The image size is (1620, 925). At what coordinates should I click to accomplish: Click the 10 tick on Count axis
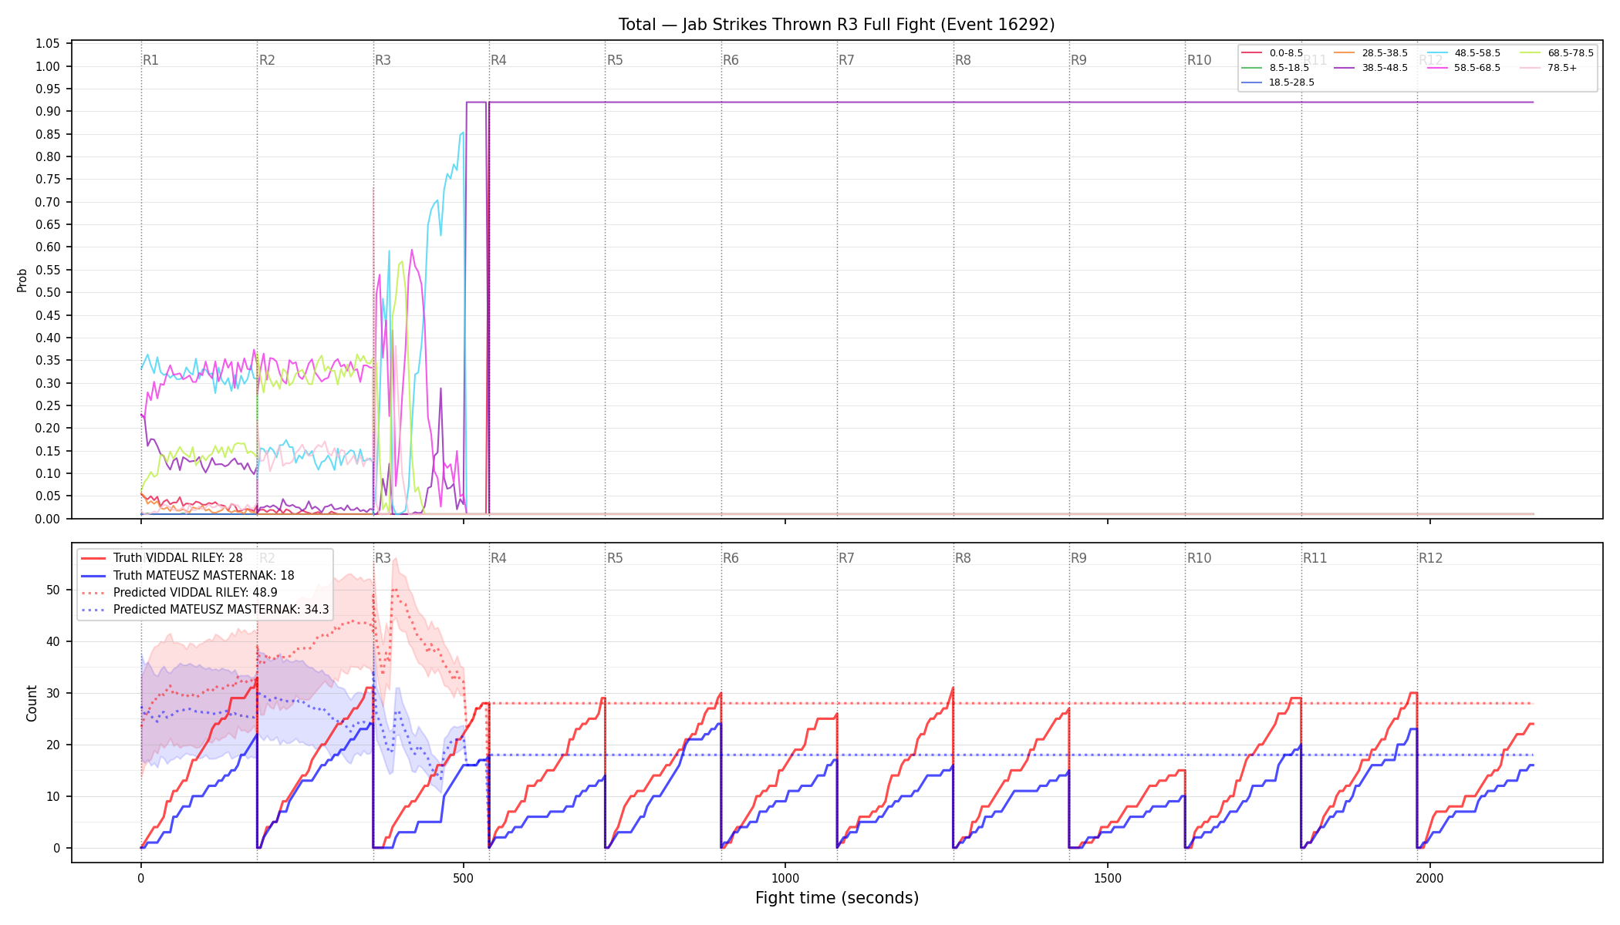point(53,796)
